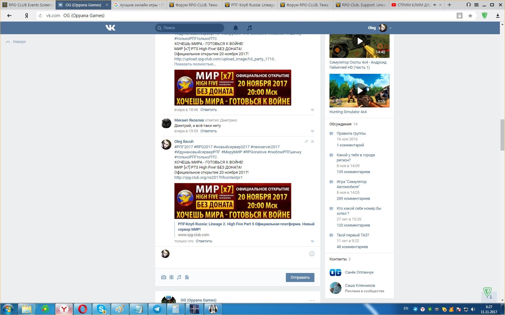This screenshot has height=315, width=505.
Task: Play the 1:11 Hunting Simulator video
Action: pos(360,91)
